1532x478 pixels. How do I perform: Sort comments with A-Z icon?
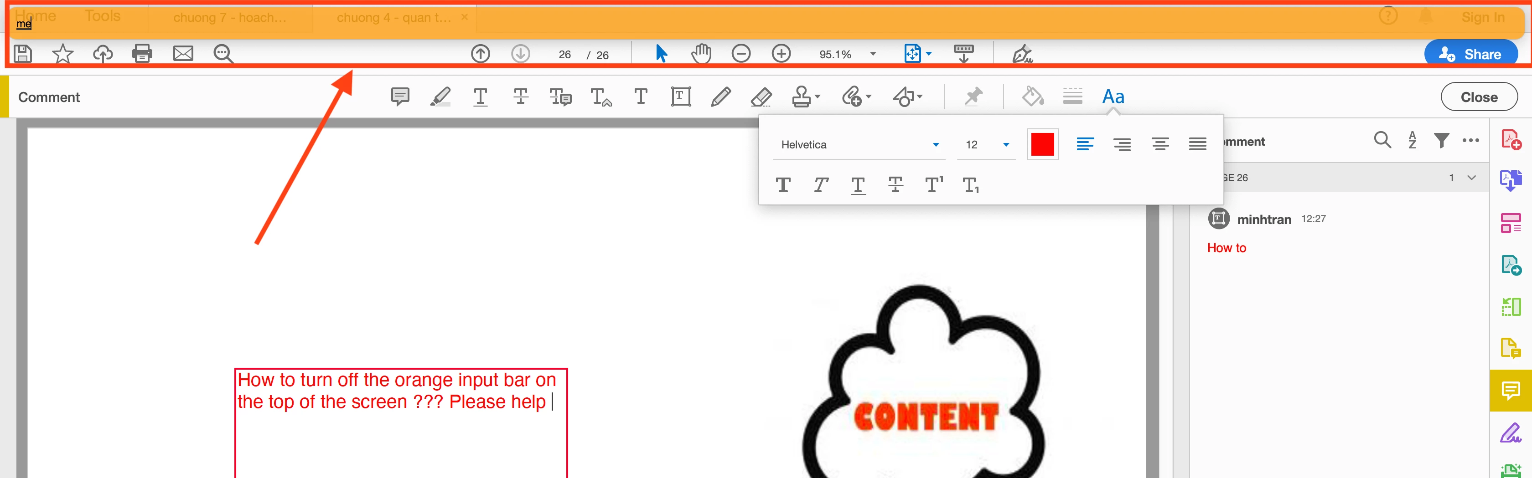click(1413, 141)
